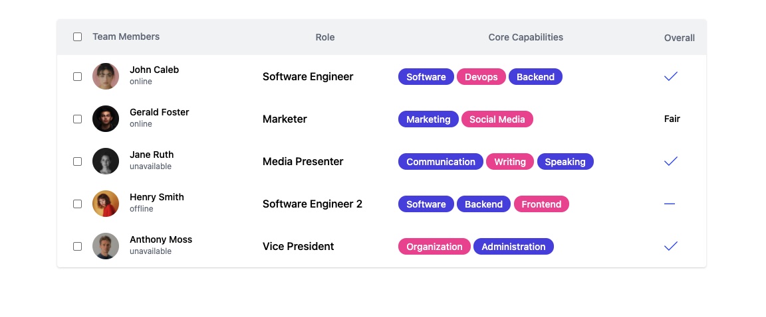Click the Administration capability tag
Image resolution: width=766 pixels, height=317 pixels.
[513, 247]
